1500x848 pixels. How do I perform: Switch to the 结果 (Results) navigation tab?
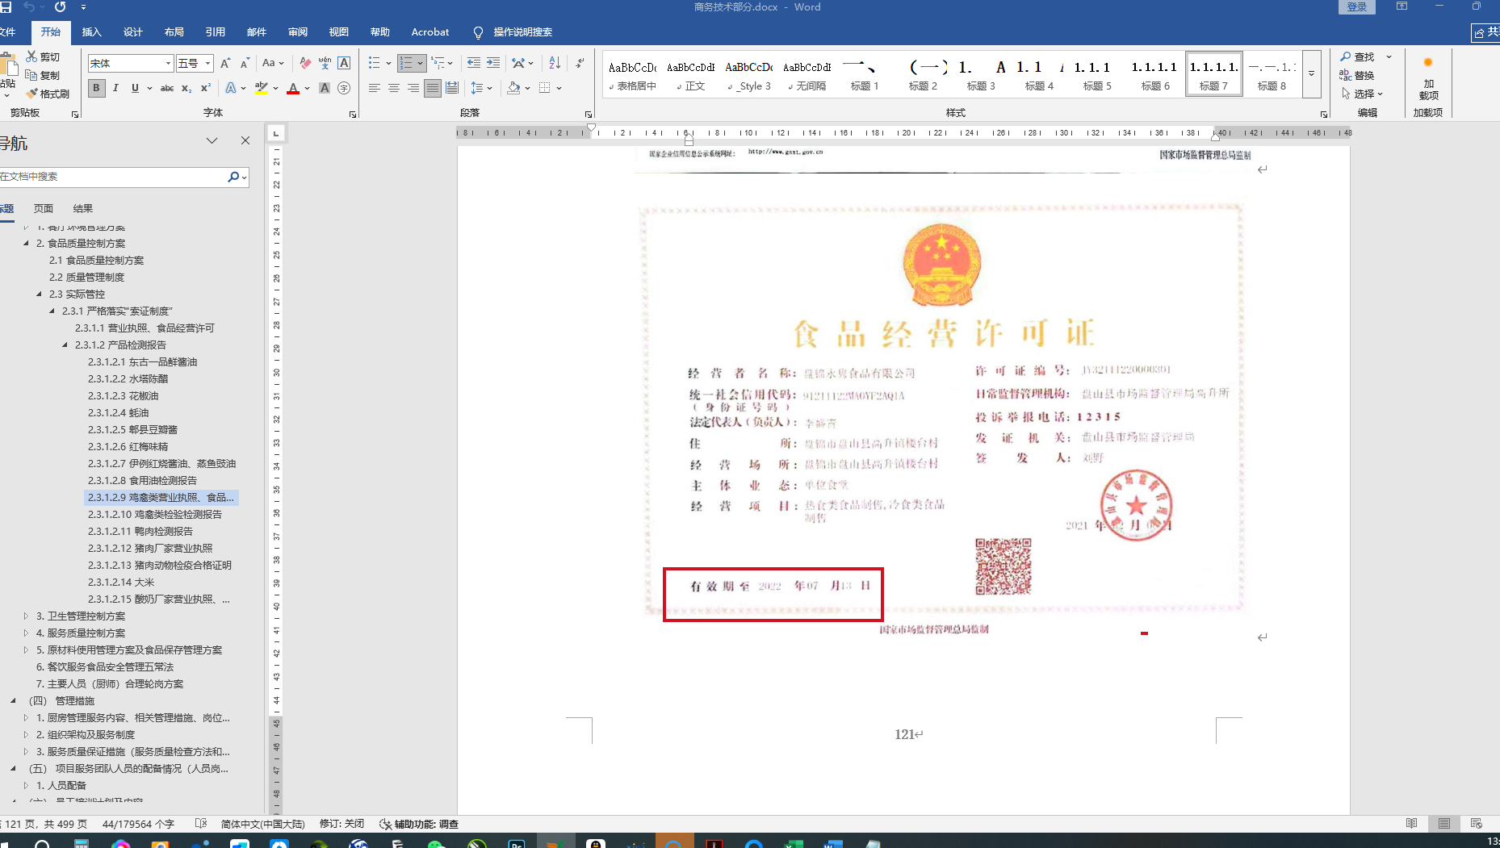[83, 208]
